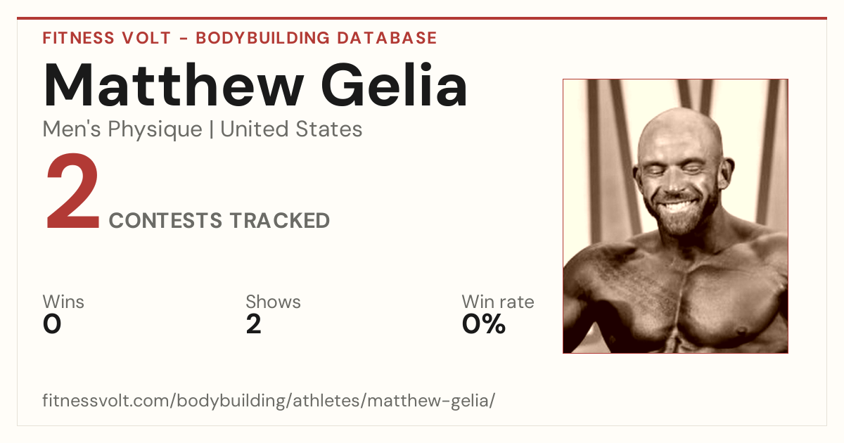The height and width of the screenshot is (443, 844).
Task: Click the Wins value 0
Action: pyautogui.click(x=52, y=324)
